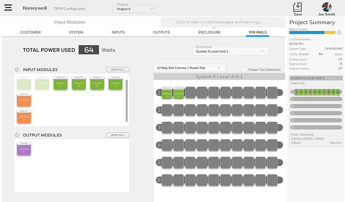This screenshot has width=345, height=202.
Task: Enable the Power Fail Detection checkbox
Action: (244, 69)
